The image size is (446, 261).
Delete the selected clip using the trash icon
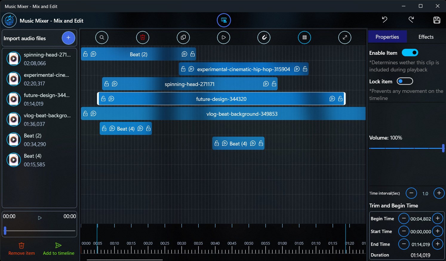coord(142,37)
